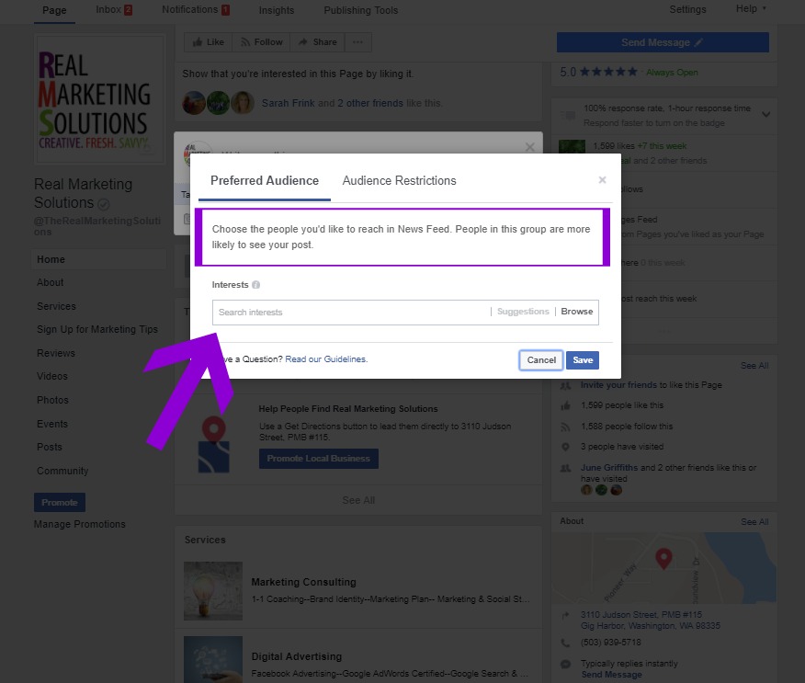This screenshot has height=683, width=805.
Task: Click Send Message blue button
Action: point(663,42)
